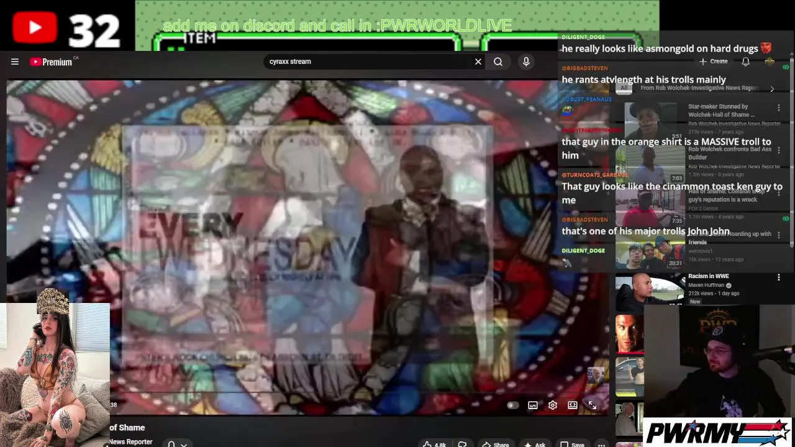795x447 pixels.
Task: Toggle the autoplay switch in player
Action: click(x=512, y=405)
